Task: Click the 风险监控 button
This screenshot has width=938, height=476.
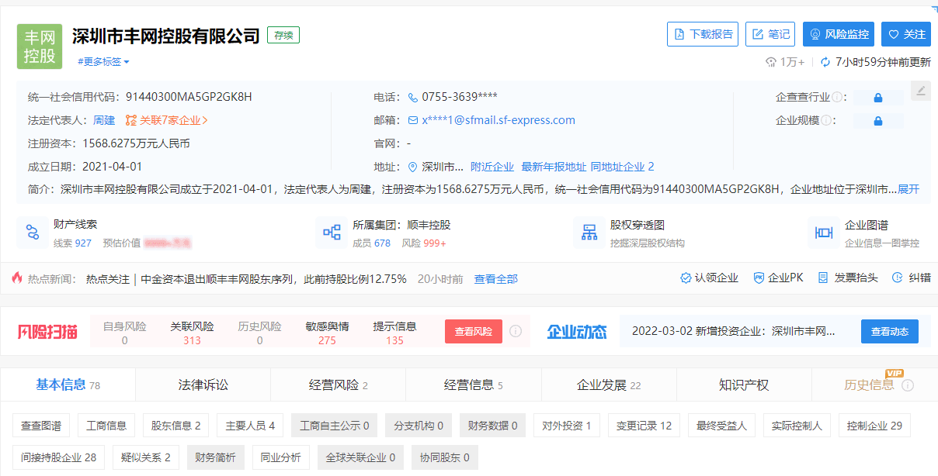Action: pos(839,34)
